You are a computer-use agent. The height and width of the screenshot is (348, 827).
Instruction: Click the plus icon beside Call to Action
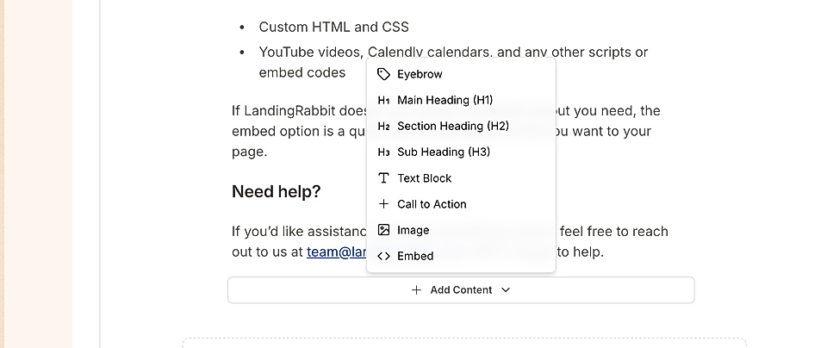[384, 204]
